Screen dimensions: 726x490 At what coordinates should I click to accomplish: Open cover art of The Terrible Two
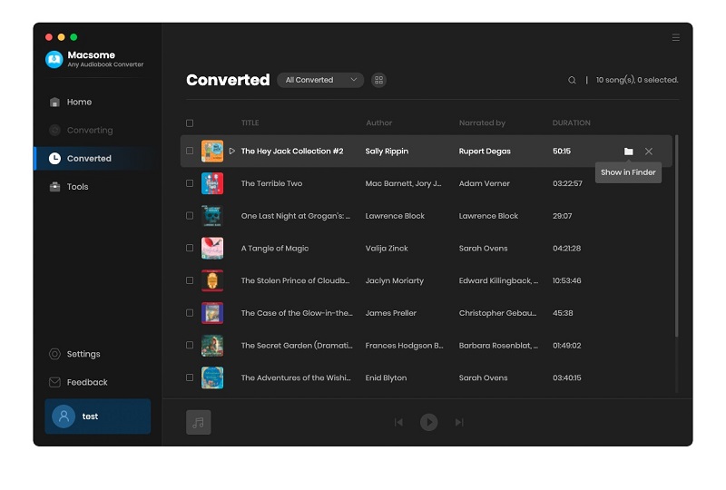(x=212, y=183)
